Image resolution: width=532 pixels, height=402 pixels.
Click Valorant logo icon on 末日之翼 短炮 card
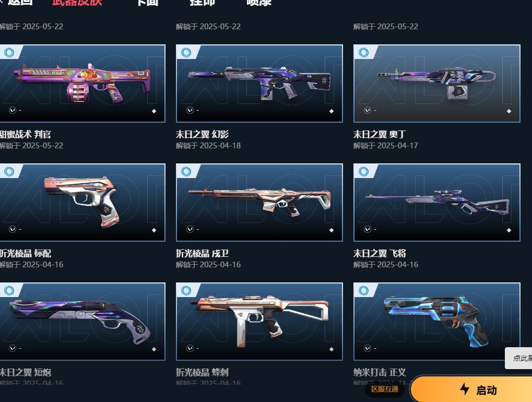(13, 348)
